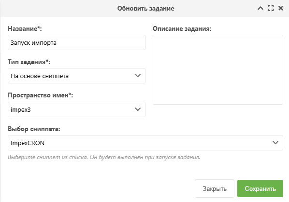Viewport: 289px width, 202px height.
Task: Expand the dialog with the fullscreen icon
Action: (x=271, y=8)
